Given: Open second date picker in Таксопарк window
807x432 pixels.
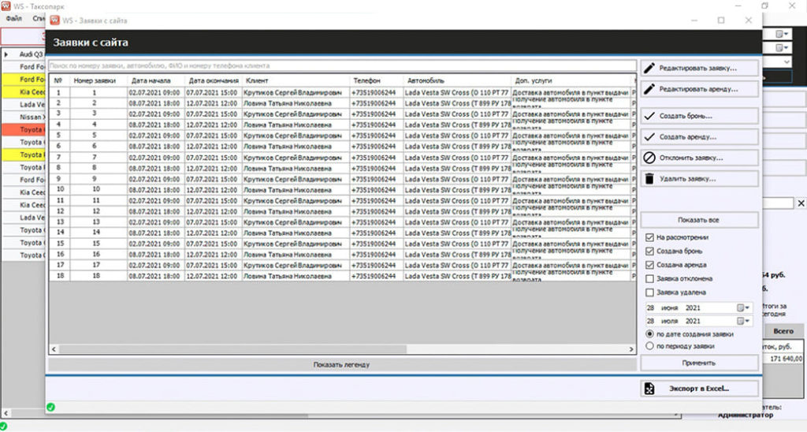Looking at the screenshot, I should pos(783,48).
